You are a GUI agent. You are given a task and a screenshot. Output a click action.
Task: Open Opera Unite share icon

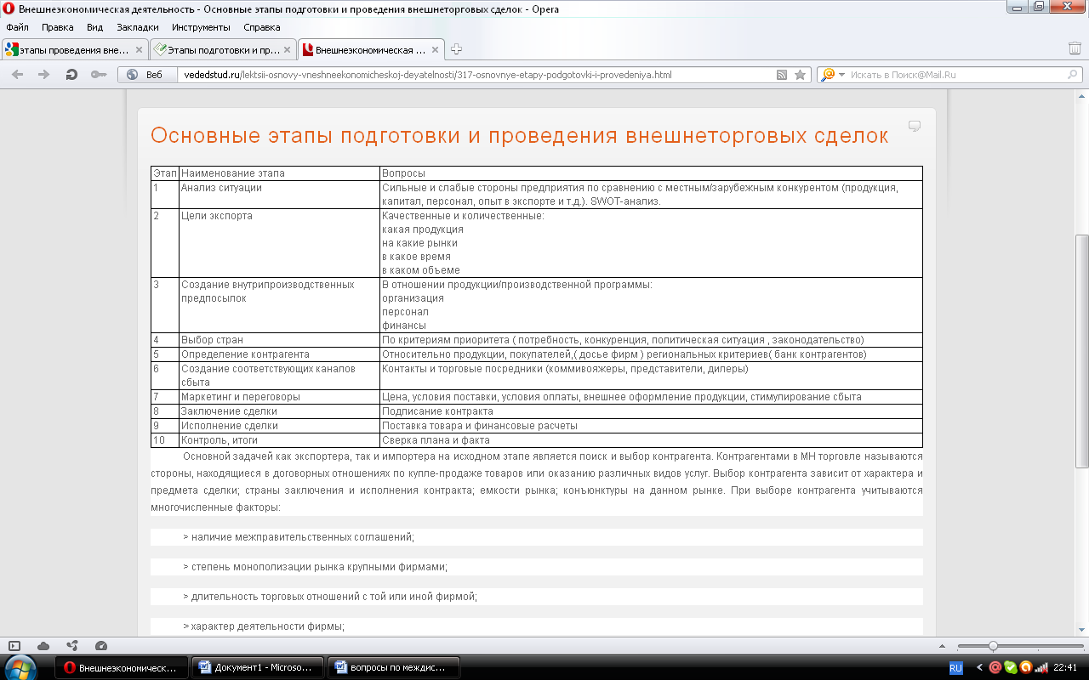(x=72, y=646)
